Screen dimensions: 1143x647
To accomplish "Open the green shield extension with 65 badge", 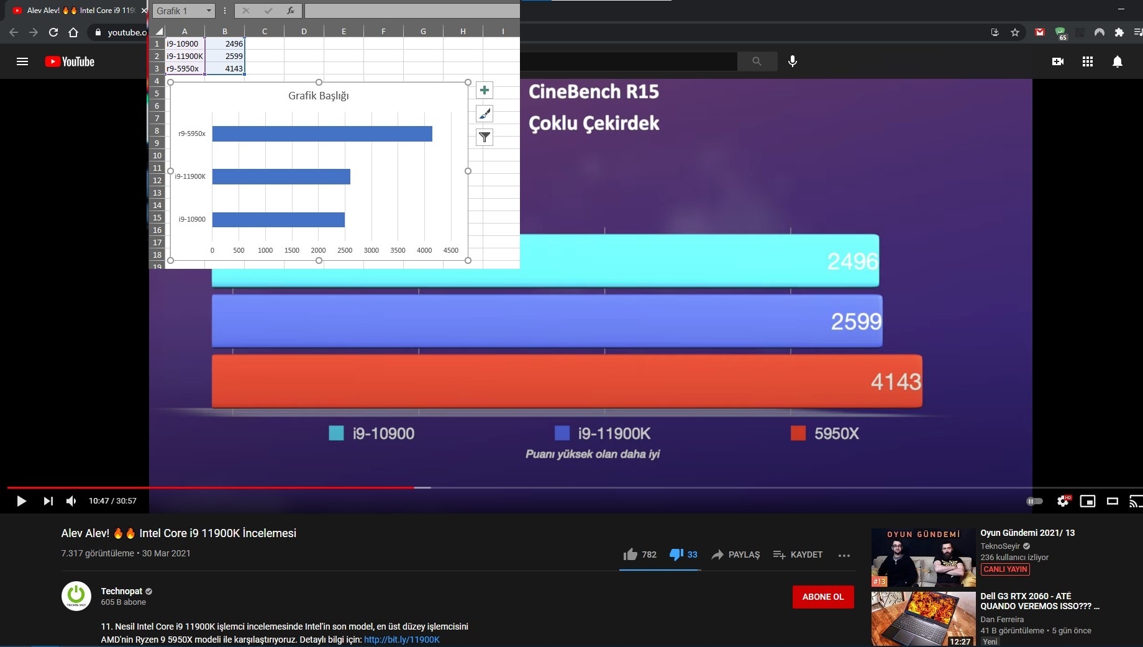I will 1060,33.
